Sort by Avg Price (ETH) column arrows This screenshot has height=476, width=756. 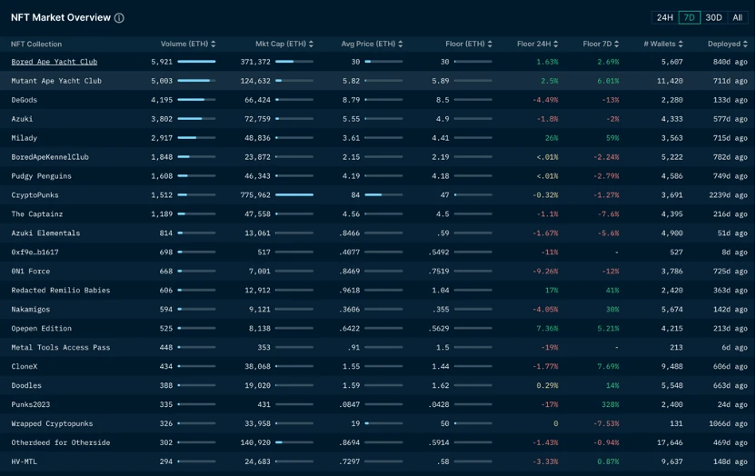point(400,44)
